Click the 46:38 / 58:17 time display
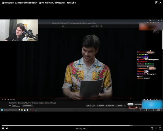The height and width of the screenshot is (131, 163). point(81,129)
